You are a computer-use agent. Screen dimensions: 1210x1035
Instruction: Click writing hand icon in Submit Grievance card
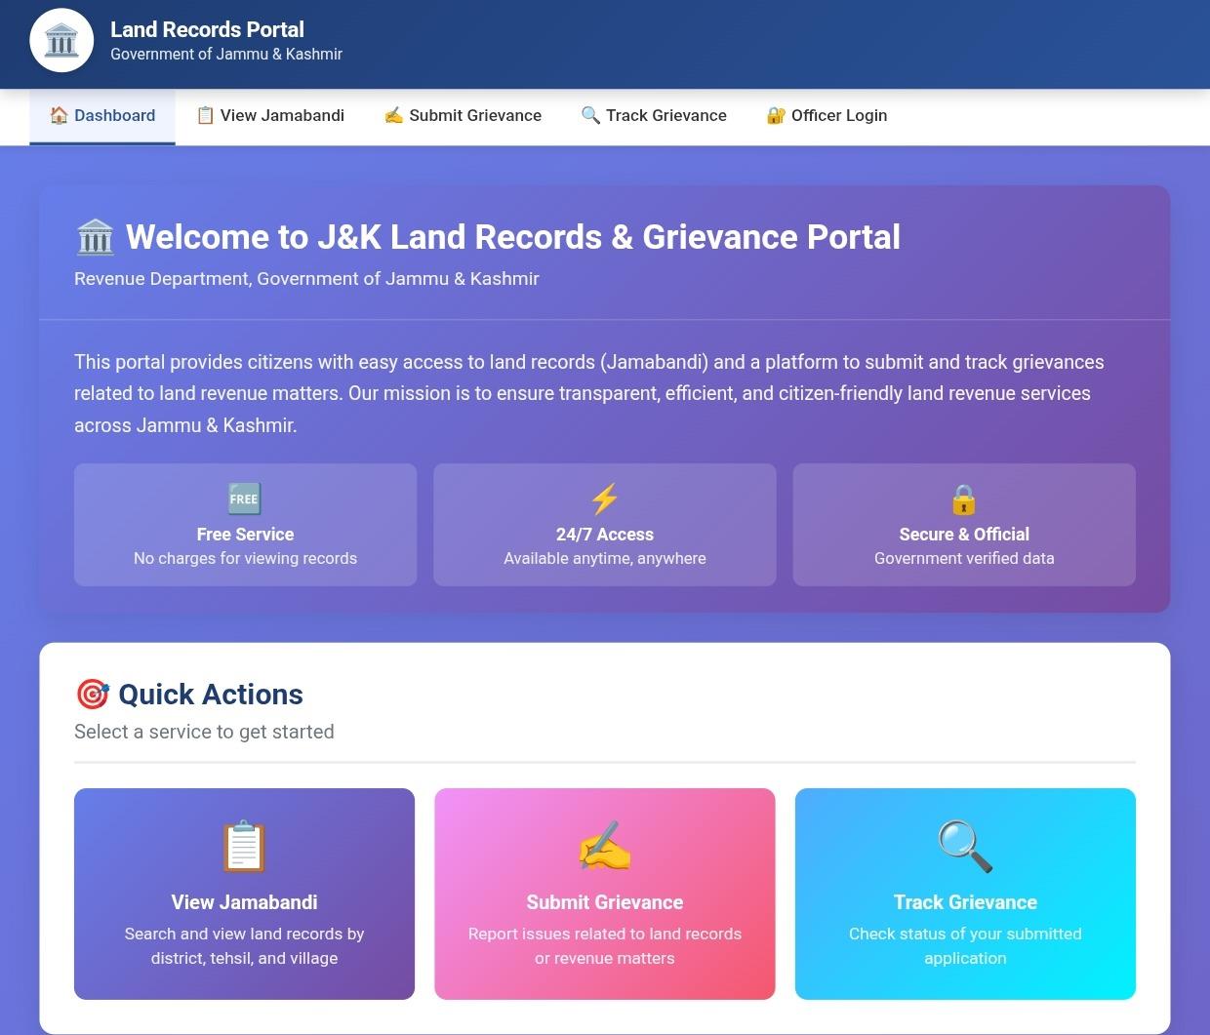pos(605,846)
